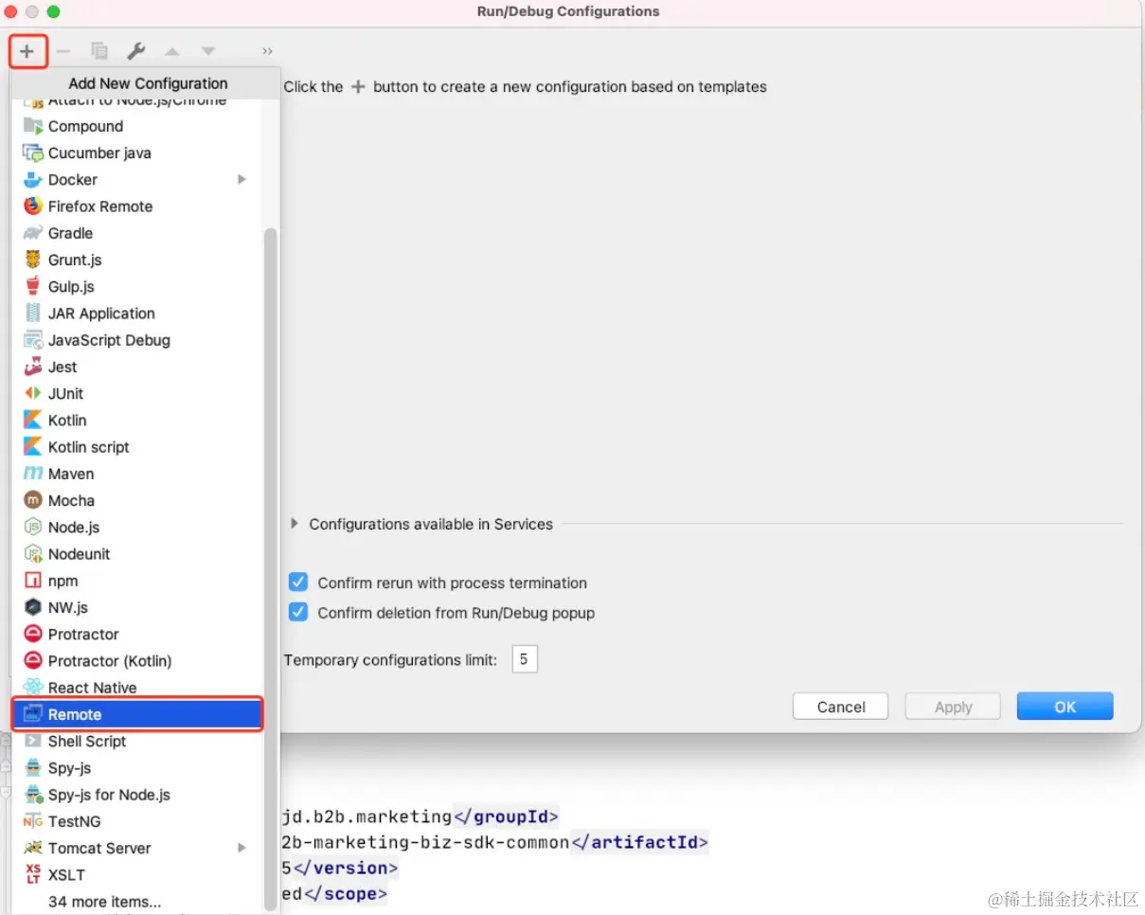
Task: Click the Grunt.js icon
Action: pyautogui.click(x=33, y=260)
